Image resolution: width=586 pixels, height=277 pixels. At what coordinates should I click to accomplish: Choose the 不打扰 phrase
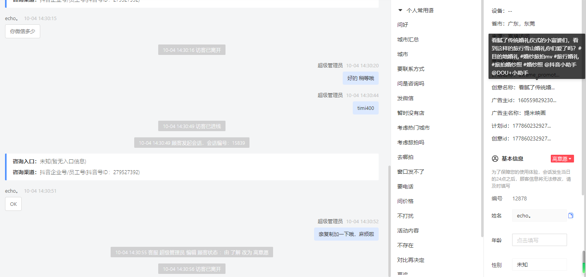pos(405,216)
